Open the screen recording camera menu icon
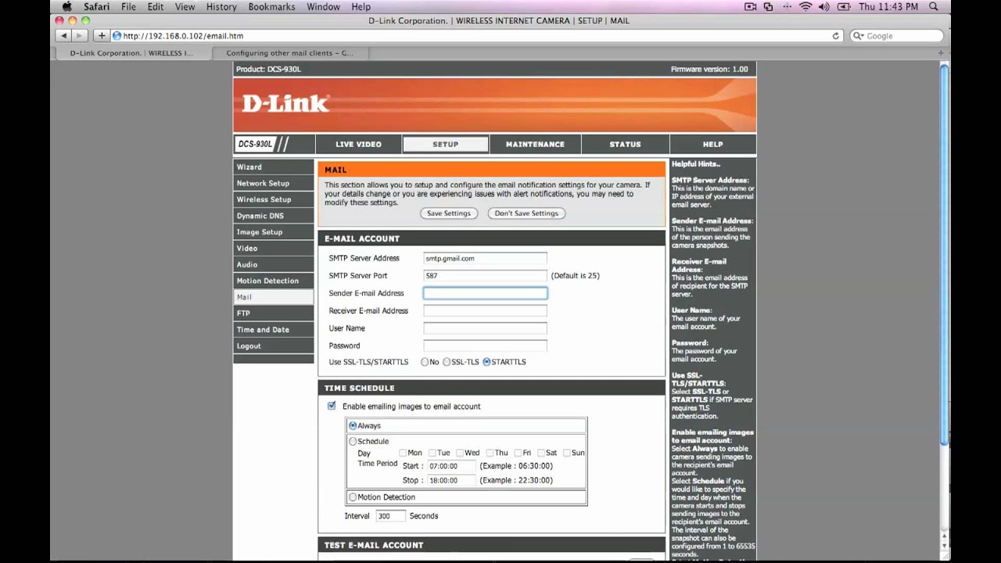This screenshot has height=563, width=1001. click(x=750, y=6)
